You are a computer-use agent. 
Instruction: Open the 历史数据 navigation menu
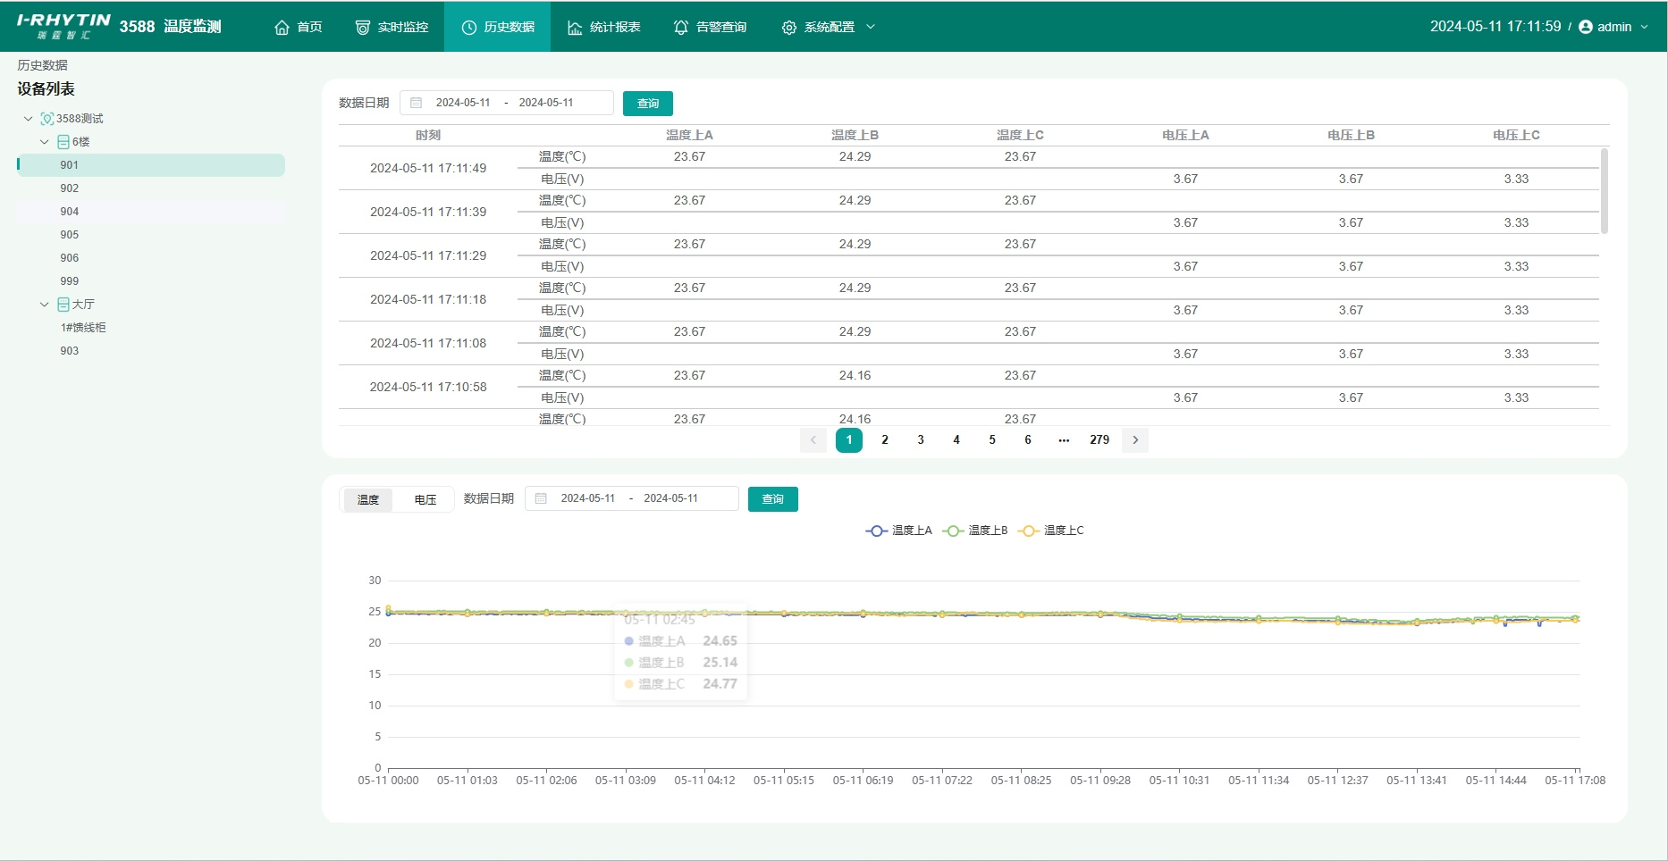point(498,27)
